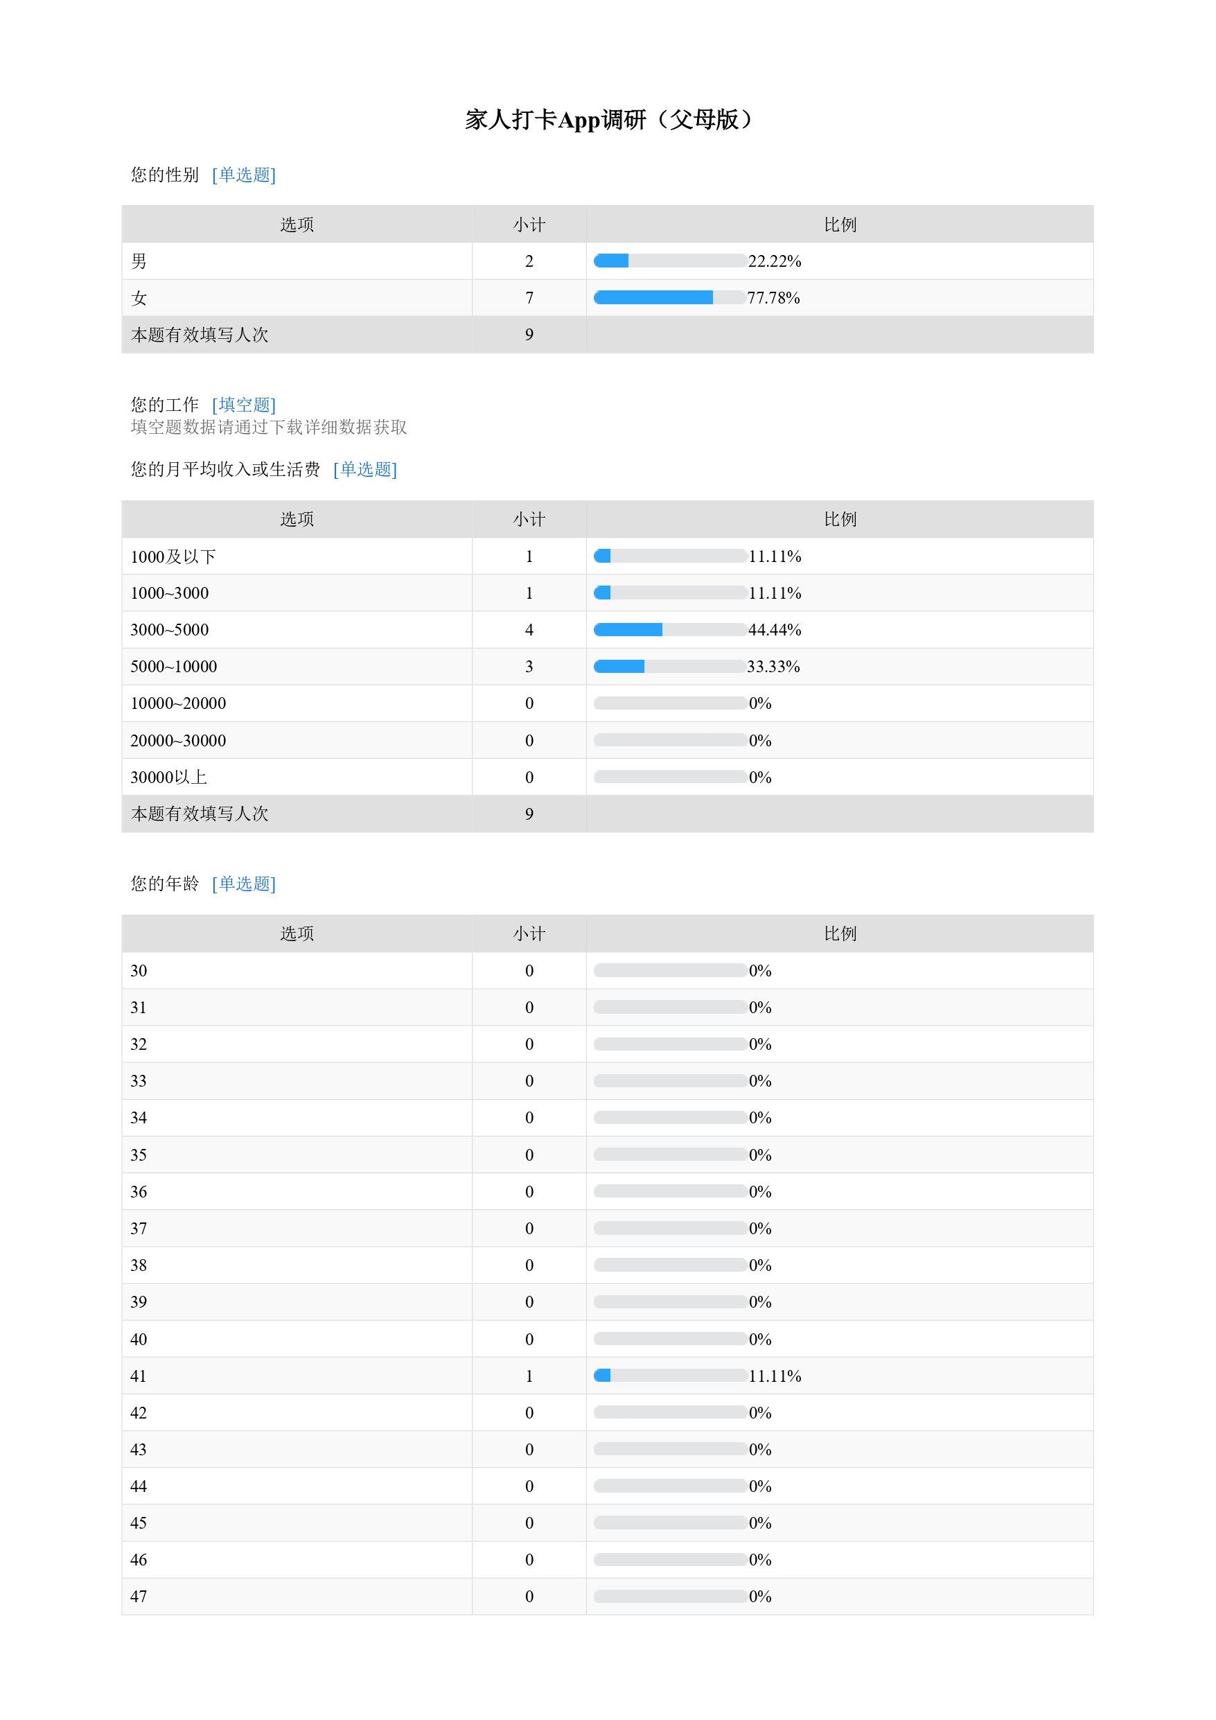Click the 本题有效填写人次 row in the gender table
This screenshot has height=1720, width=1216.
tap(608, 334)
